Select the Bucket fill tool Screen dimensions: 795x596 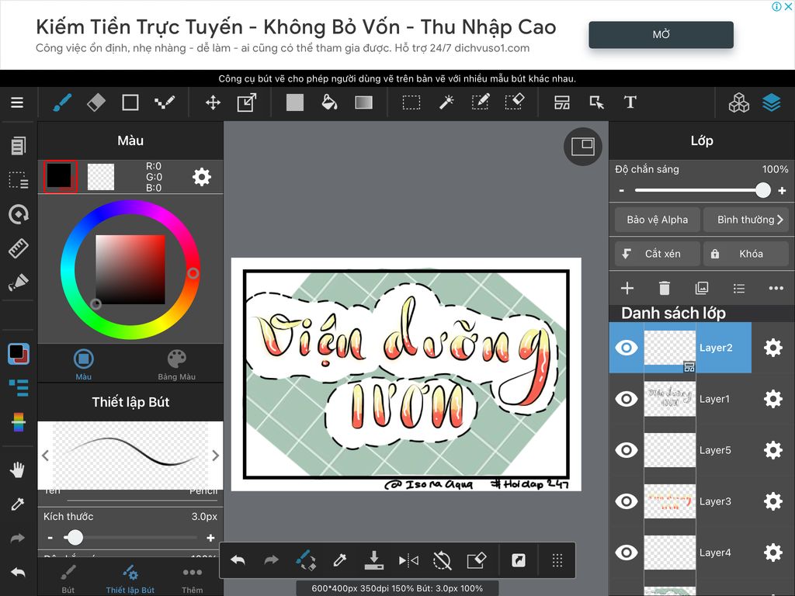pyautogui.click(x=329, y=103)
